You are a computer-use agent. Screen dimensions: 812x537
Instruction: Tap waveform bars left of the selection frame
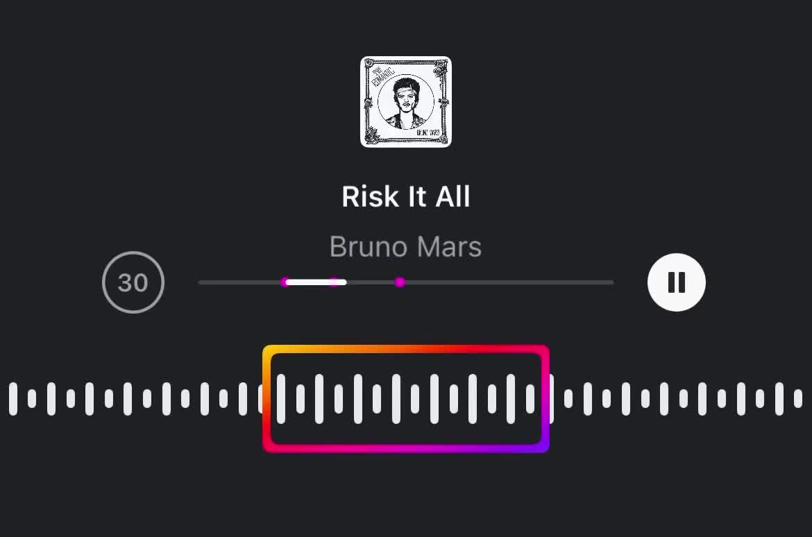click(x=134, y=399)
